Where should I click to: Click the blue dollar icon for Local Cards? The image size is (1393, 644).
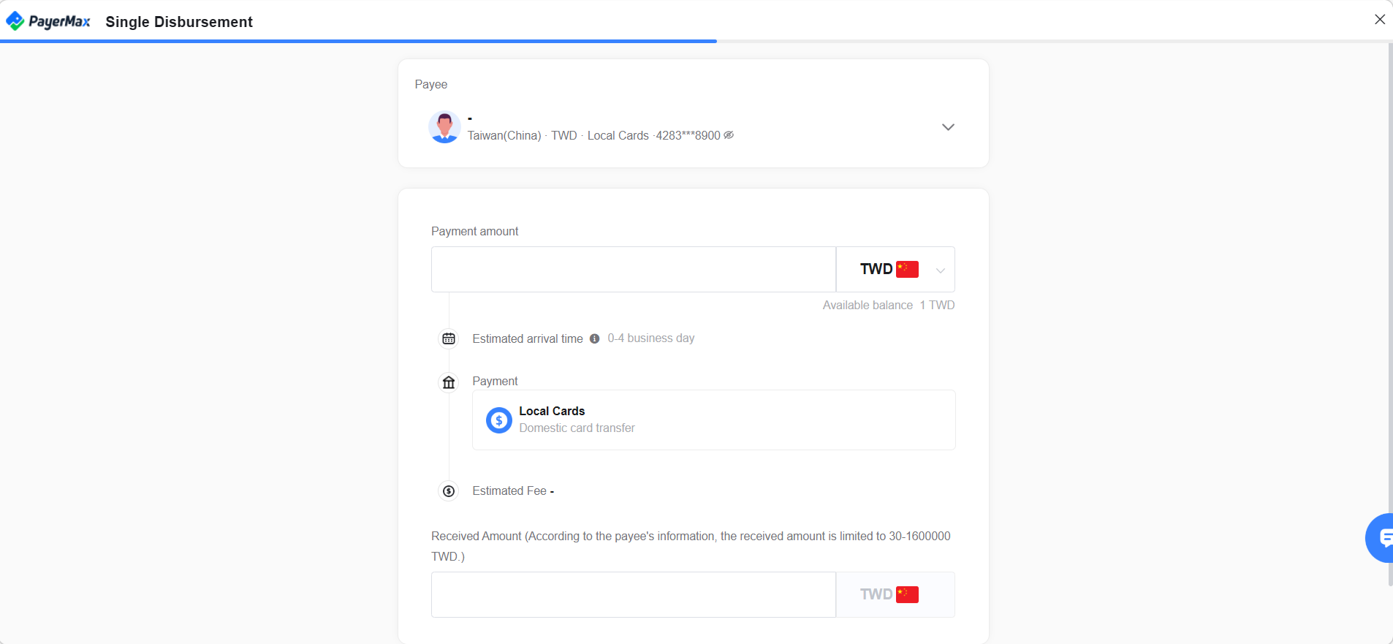click(499, 420)
